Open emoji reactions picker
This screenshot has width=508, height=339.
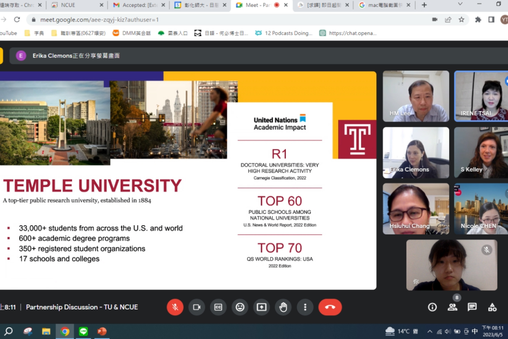[240, 307]
